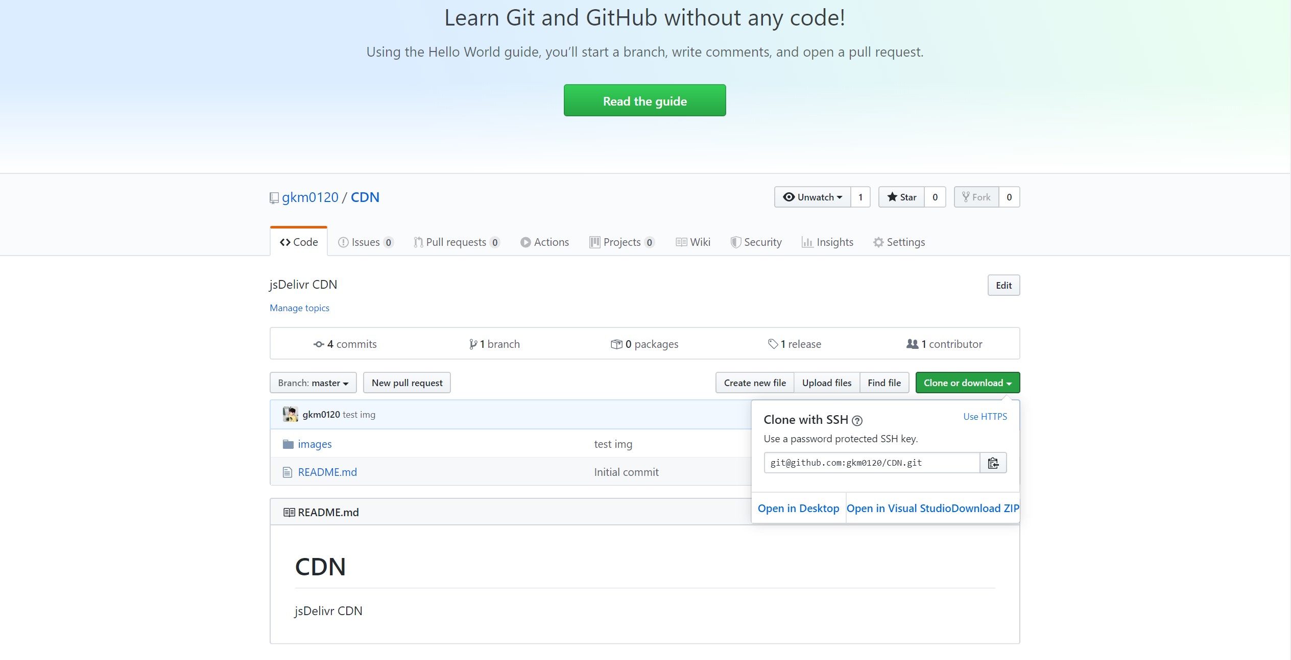Open the 'test img' commit message for images
Screen dimensions: 1291x660
[x=613, y=444]
